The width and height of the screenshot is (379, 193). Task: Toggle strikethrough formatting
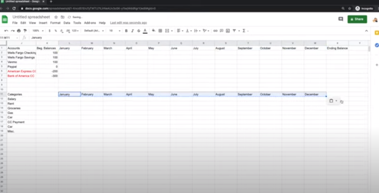(x=139, y=31)
